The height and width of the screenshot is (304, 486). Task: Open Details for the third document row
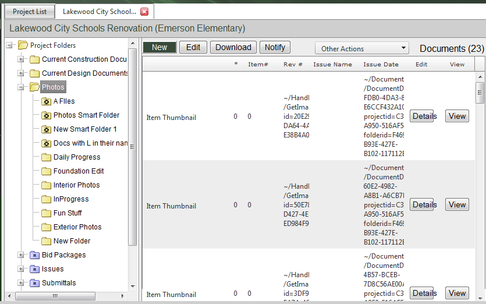coord(422,293)
